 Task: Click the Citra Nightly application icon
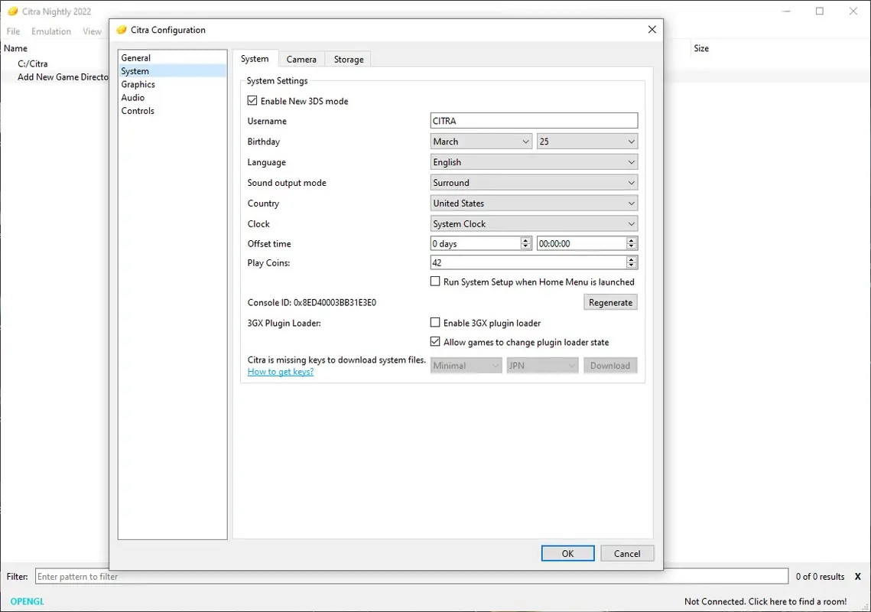(x=12, y=11)
